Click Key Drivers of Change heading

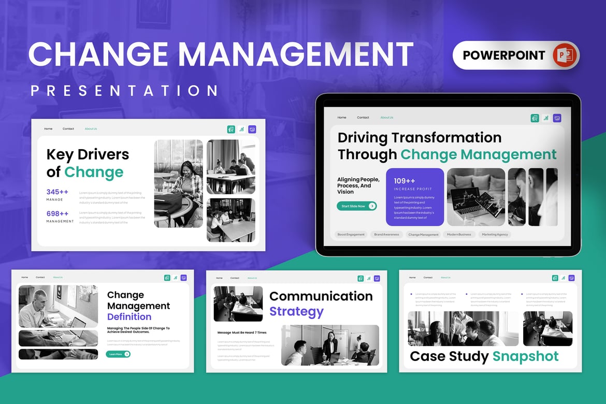pyautogui.click(x=88, y=163)
